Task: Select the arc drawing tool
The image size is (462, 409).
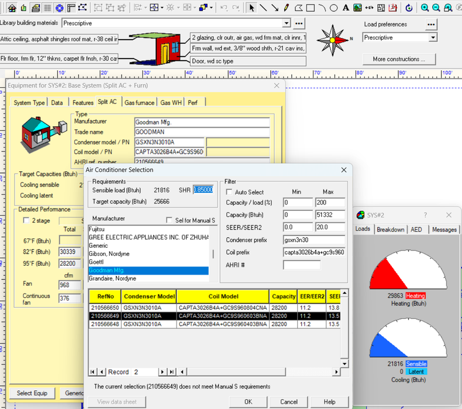Action: [x=322, y=8]
